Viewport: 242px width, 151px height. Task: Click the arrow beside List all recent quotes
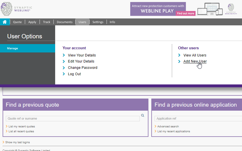[x=7, y=131]
